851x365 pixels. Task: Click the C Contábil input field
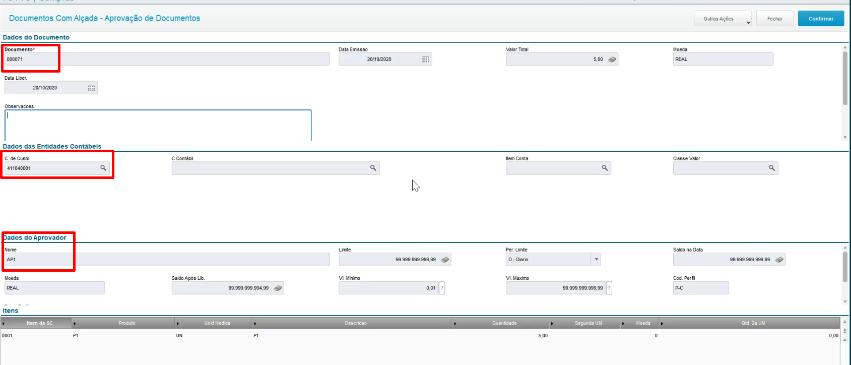pos(276,168)
